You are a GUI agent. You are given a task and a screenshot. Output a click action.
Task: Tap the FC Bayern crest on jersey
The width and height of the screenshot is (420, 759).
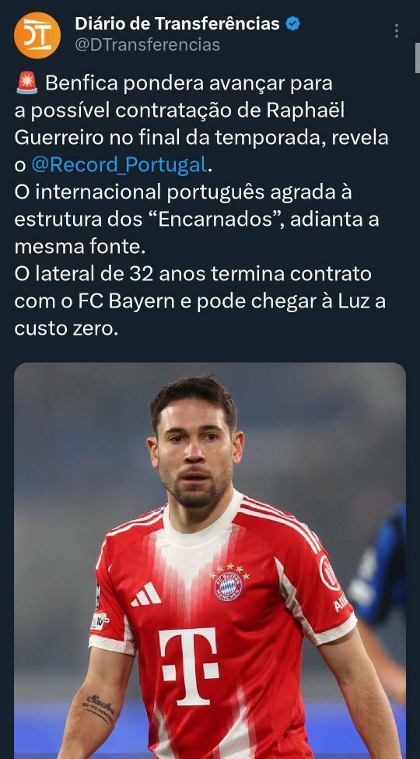[229, 585]
